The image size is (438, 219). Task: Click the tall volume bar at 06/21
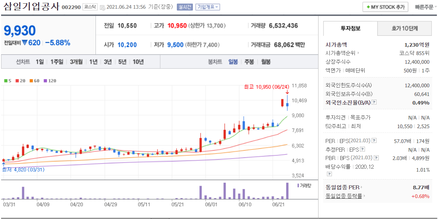click(287, 191)
